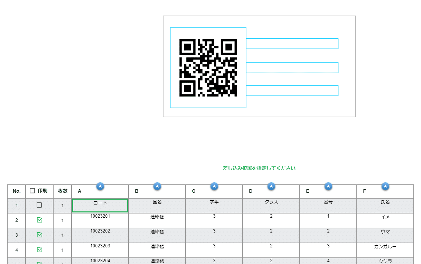Click the クラス cell in row 1

click(x=271, y=206)
